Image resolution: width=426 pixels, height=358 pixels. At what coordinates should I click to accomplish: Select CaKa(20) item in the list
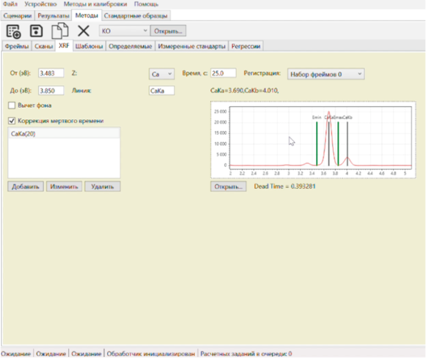(23, 134)
